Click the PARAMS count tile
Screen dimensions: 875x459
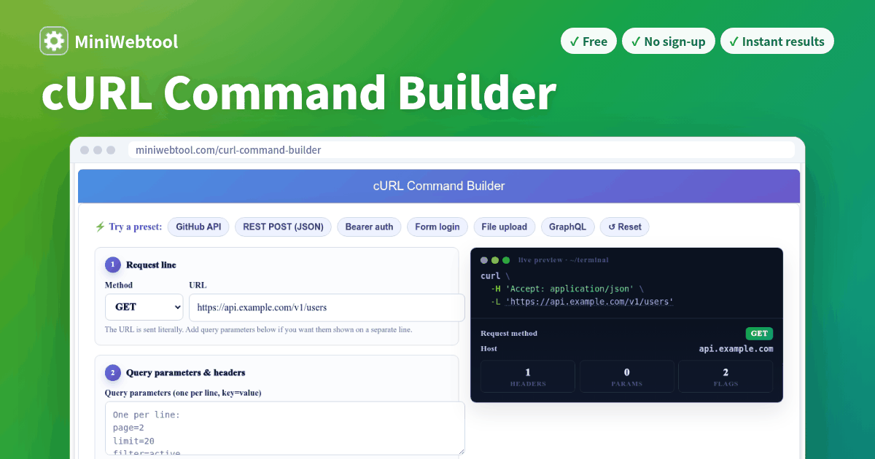(627, 377)
